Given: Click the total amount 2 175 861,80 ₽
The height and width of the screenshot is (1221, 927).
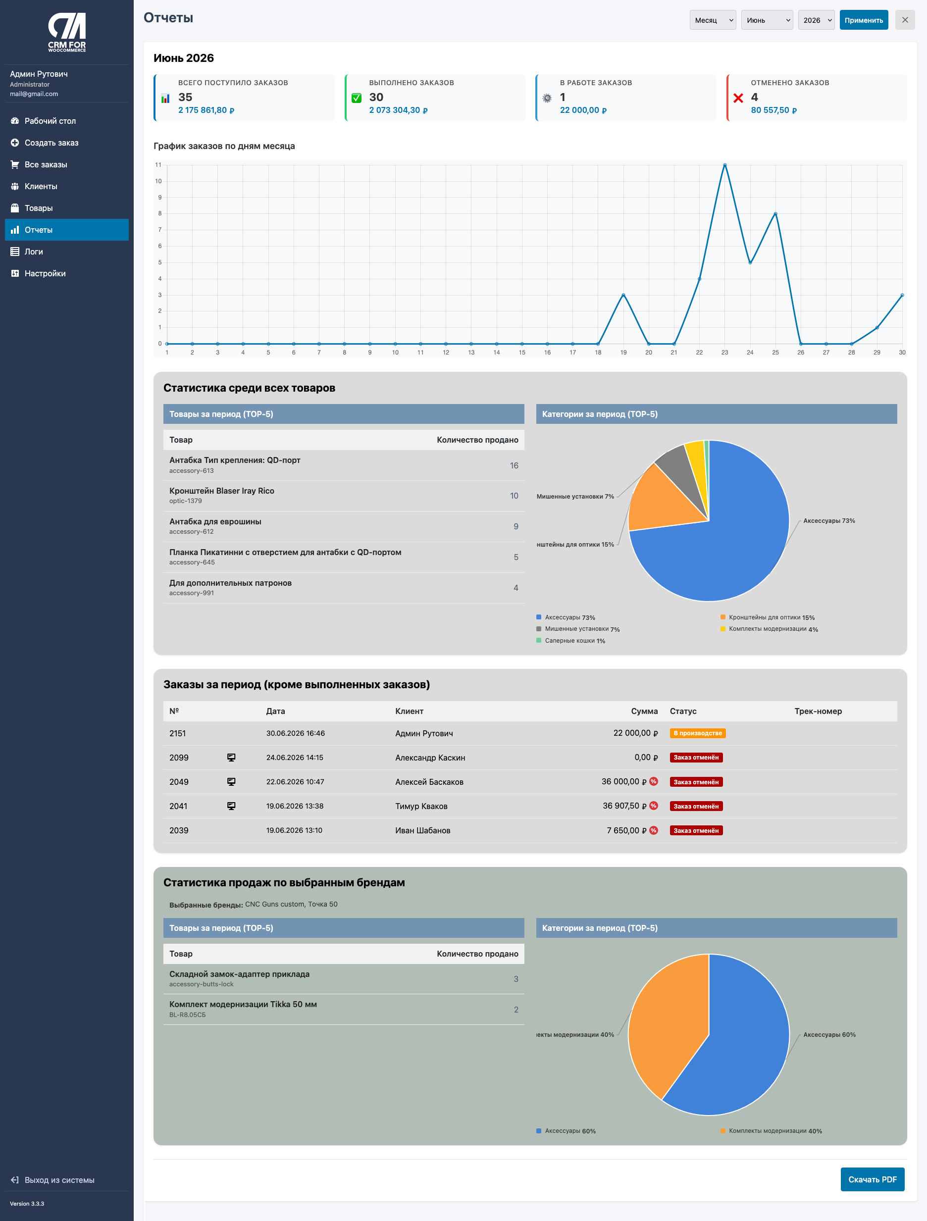Looking at the screenshot, I should coord(206,110).
